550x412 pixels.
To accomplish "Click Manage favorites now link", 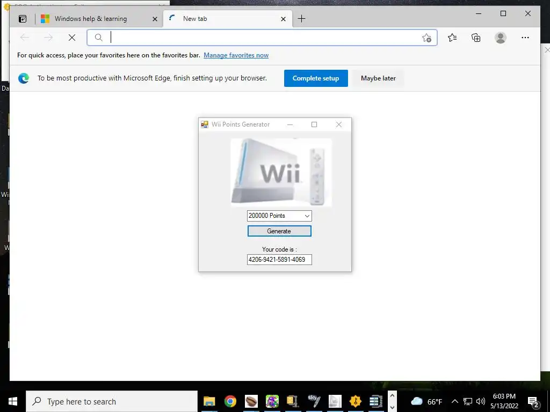I will point(236,55).
